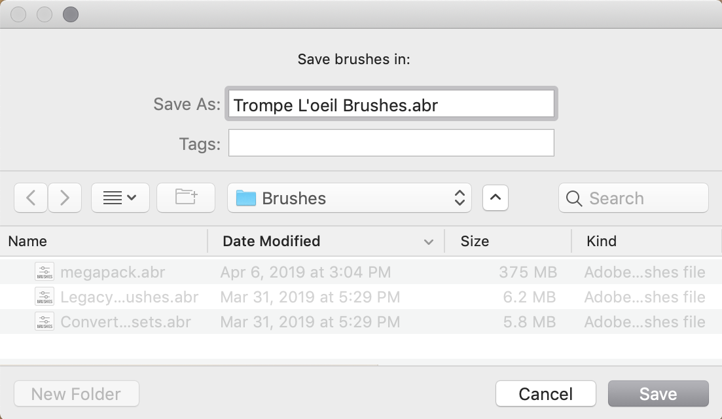Click into the Tags text field
722x419 pixels.
(391, 143)
